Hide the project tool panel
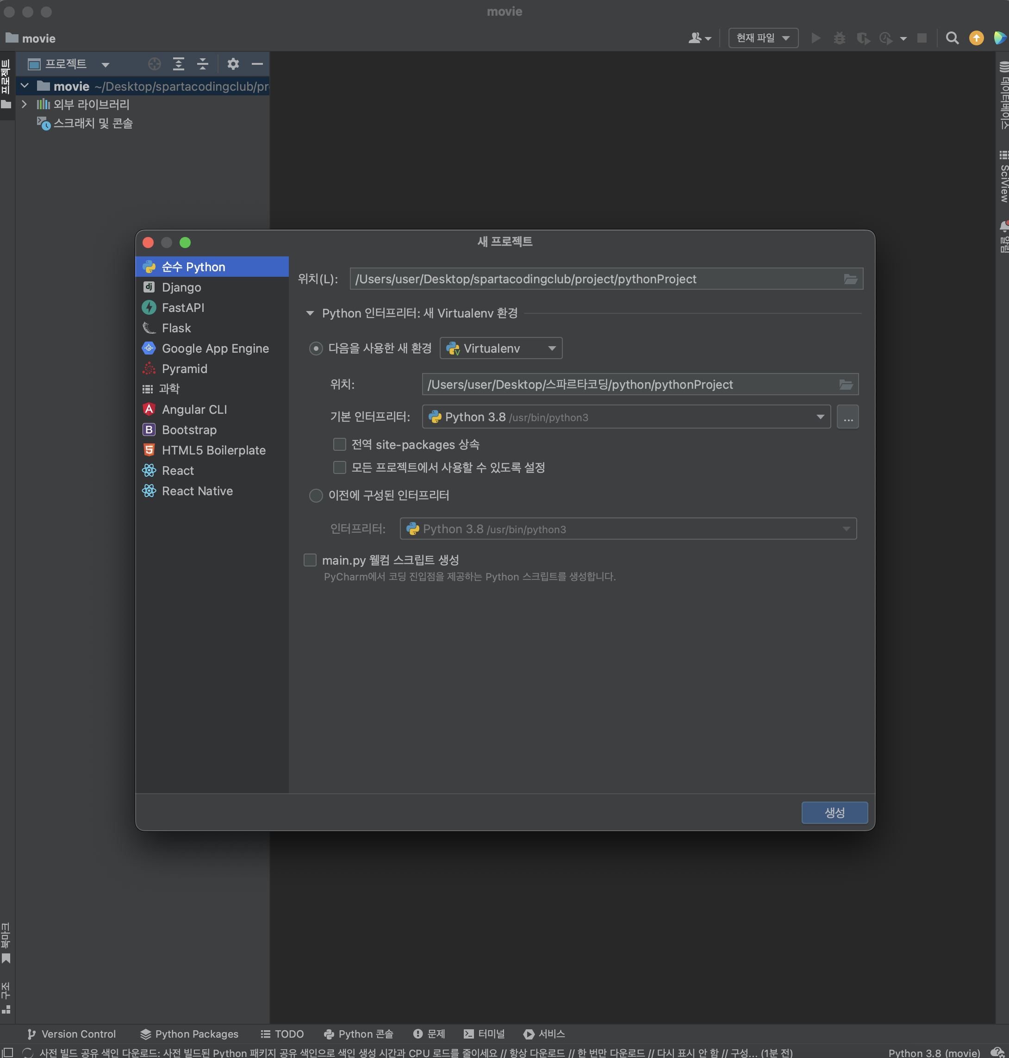The image size is (1009, 1058). coord(258,64)
